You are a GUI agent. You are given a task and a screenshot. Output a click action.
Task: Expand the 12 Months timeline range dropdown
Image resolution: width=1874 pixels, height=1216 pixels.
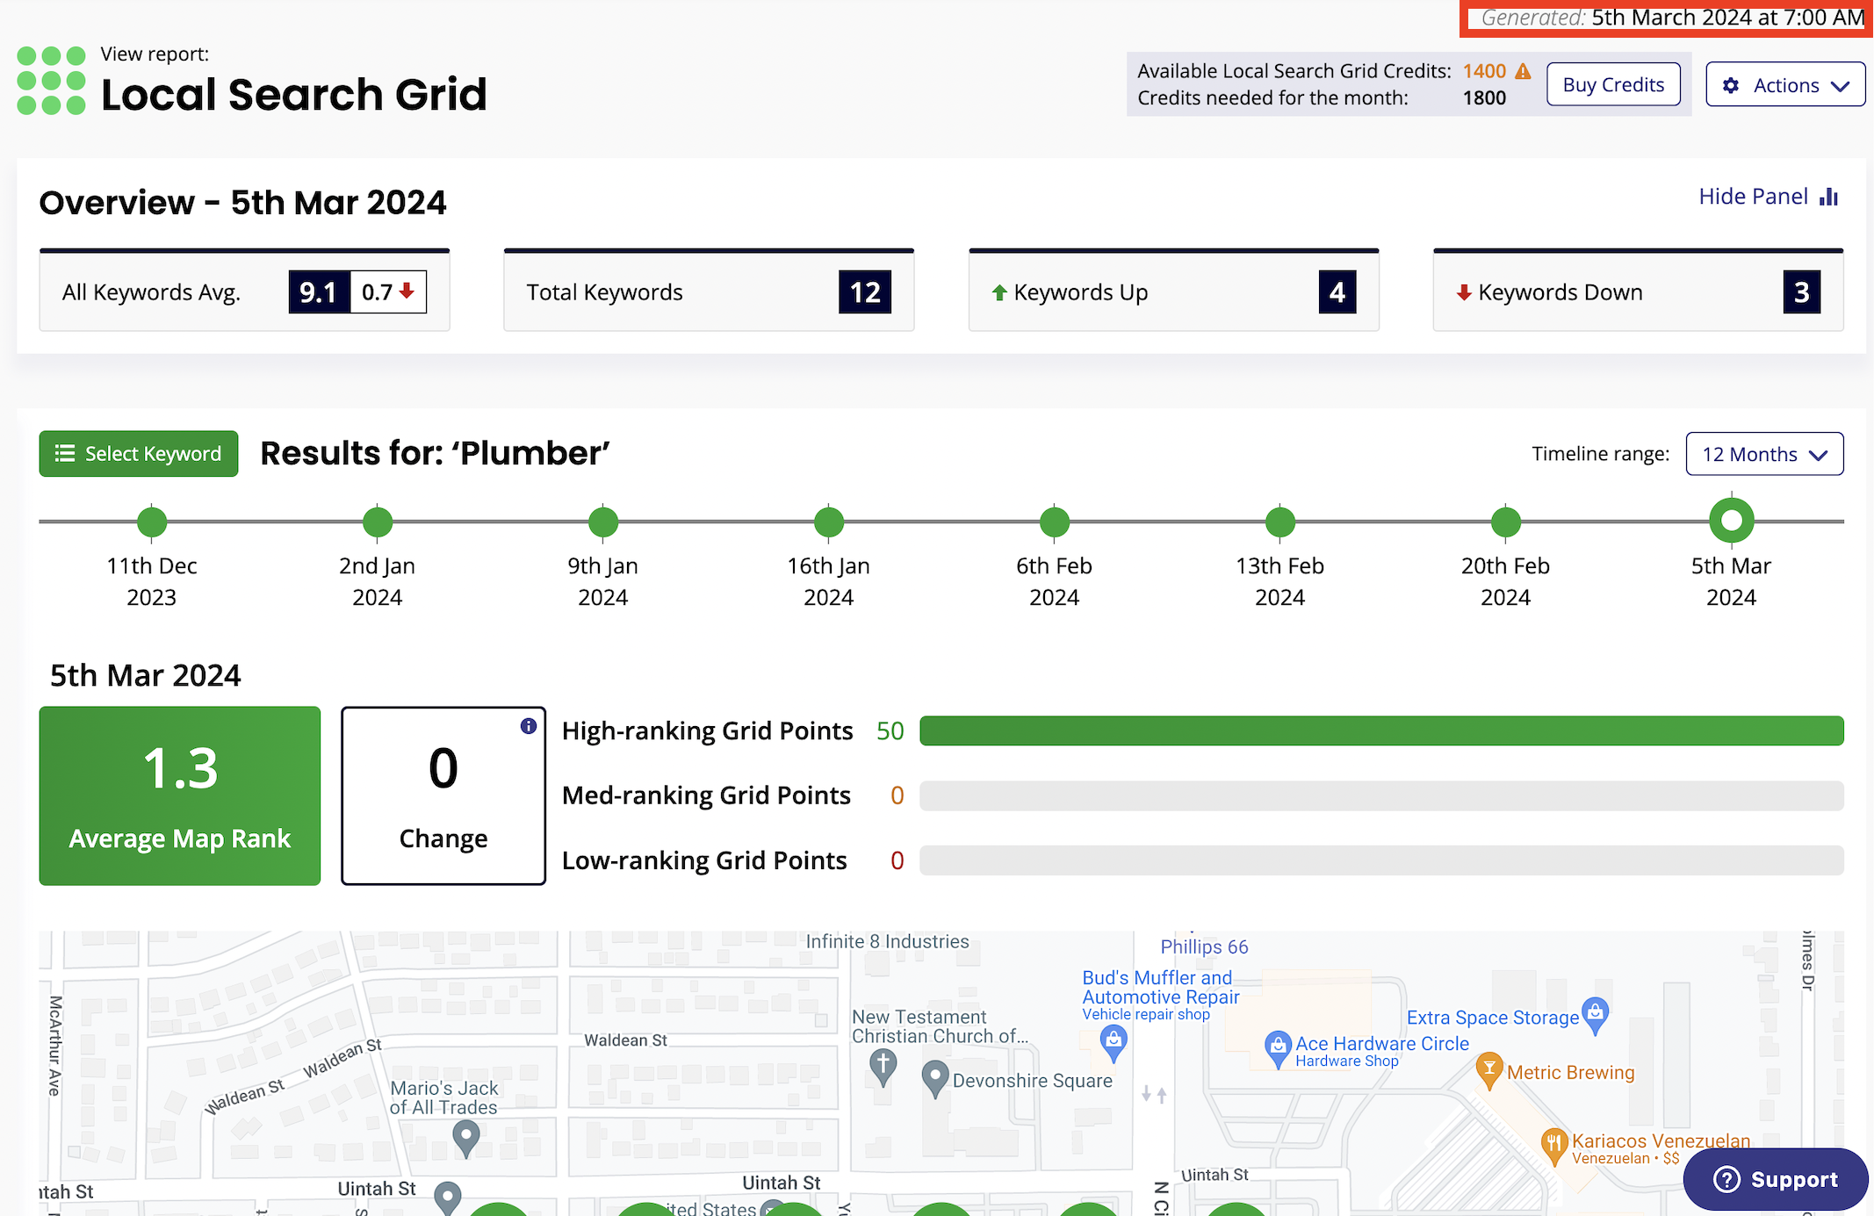[x=1763, y=454]
